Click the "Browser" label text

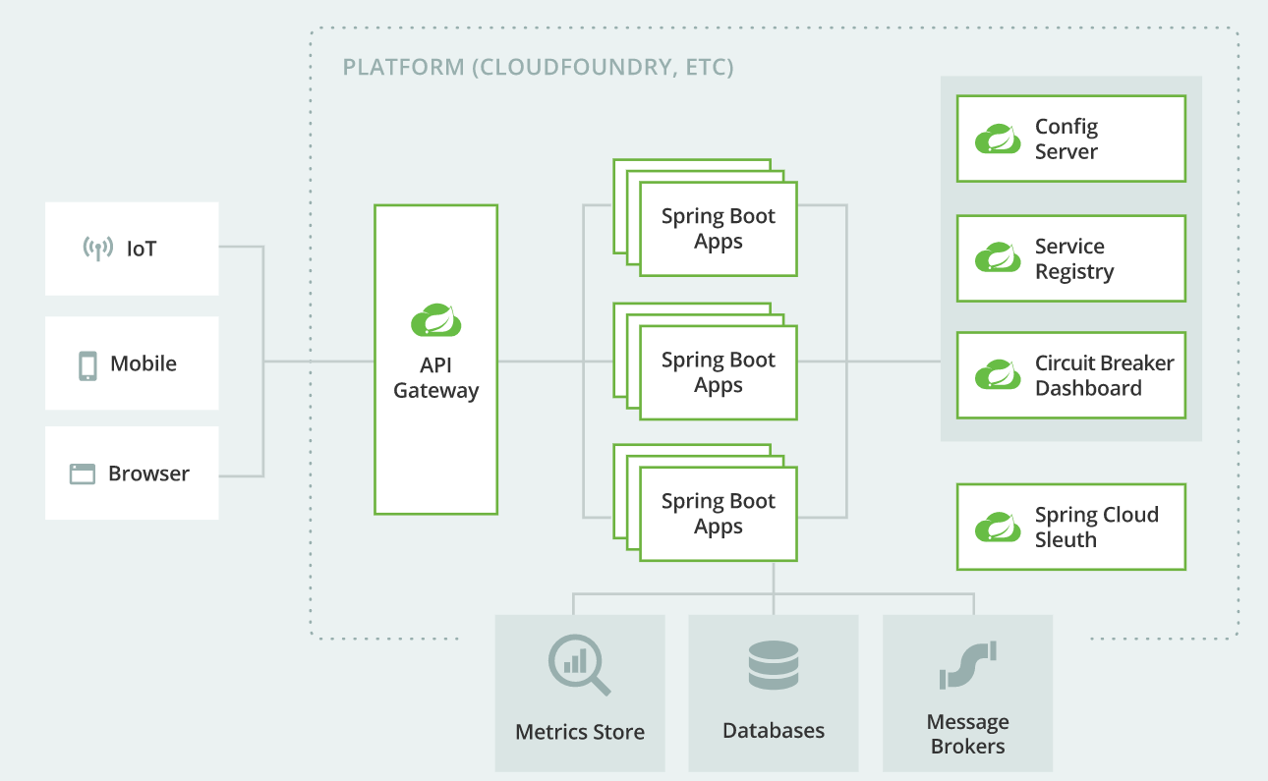(x=148, y=474)
